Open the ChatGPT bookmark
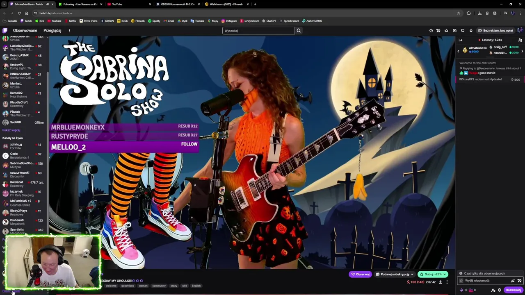Image resolution: width=525 pixels, height=295 pixels. pos(269,21)
